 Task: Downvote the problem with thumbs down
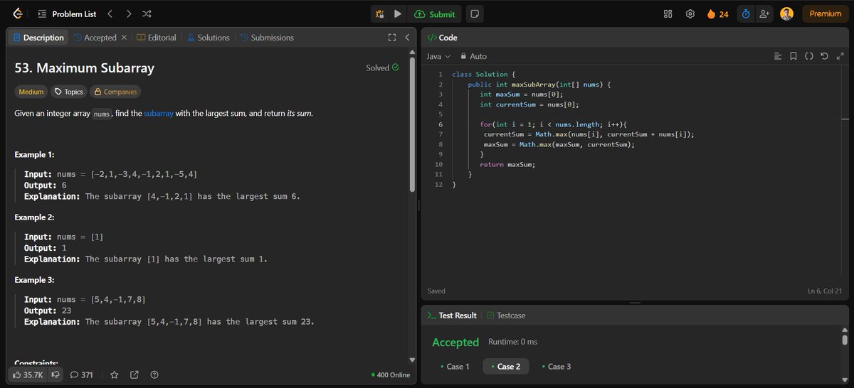point(55,374)
